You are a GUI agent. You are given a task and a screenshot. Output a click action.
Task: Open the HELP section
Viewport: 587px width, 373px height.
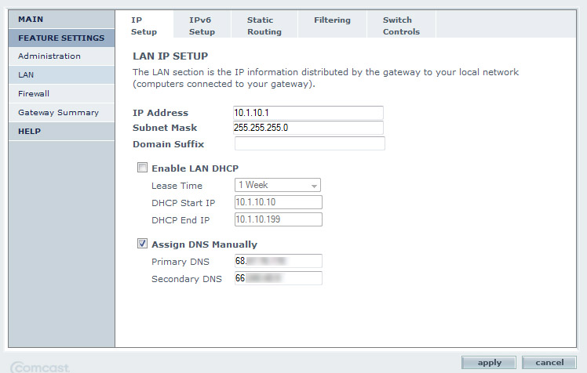(x=61, y=131)
